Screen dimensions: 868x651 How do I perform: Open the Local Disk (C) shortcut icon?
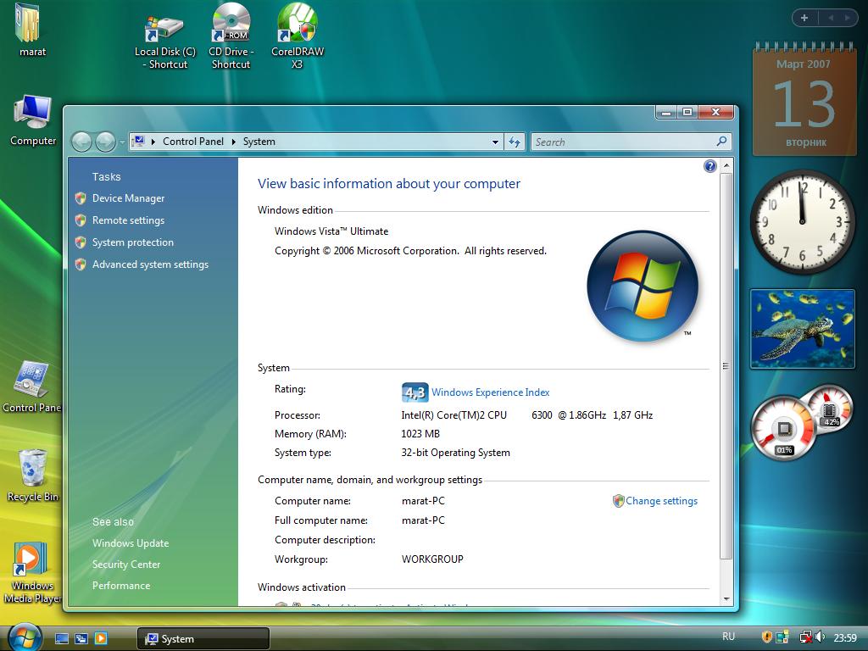tap(165, 42)
